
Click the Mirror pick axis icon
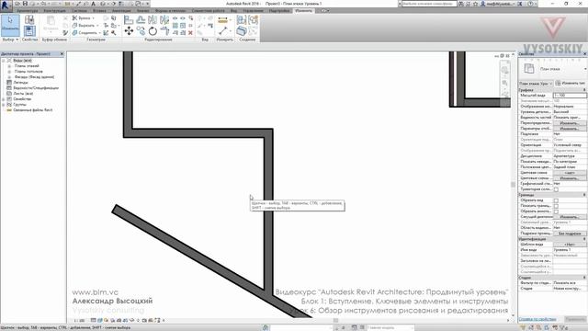(x=153, y=19)
